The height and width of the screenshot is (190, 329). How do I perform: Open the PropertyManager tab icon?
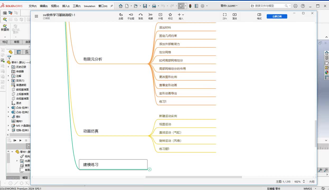tap(19, 52)
